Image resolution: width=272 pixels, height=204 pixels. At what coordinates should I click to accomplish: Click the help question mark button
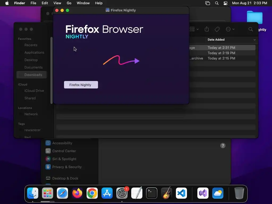coord(223,146)
